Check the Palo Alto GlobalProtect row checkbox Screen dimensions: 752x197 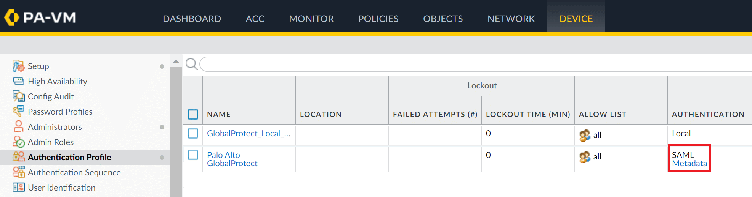[193, 155]
